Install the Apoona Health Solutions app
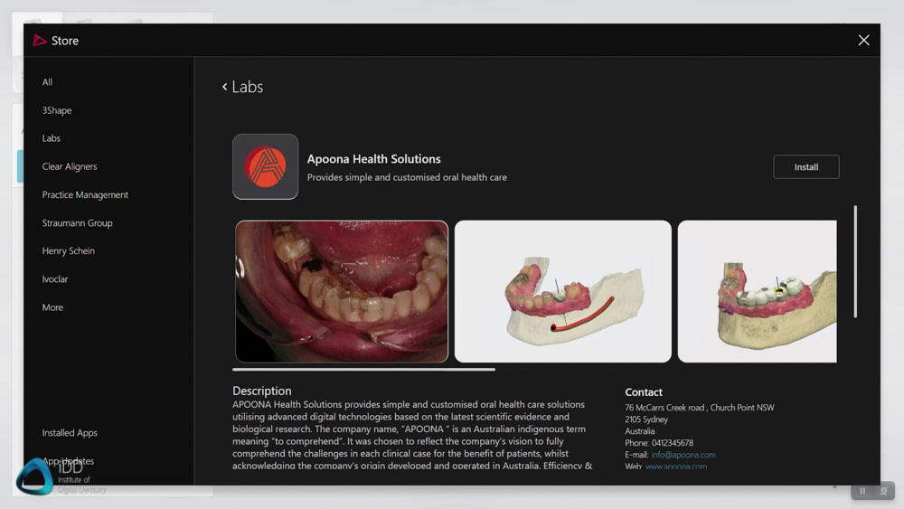The width and height of the screenshot is (904, 509). click(x=806, y=166)
